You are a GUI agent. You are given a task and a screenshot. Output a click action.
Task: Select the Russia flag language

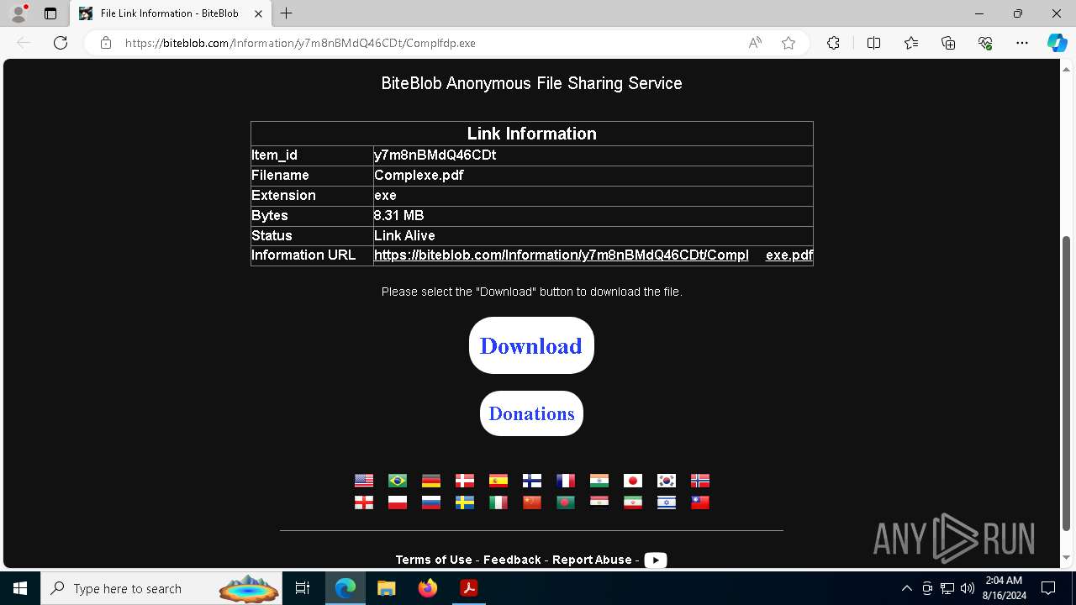click(431, 502)
